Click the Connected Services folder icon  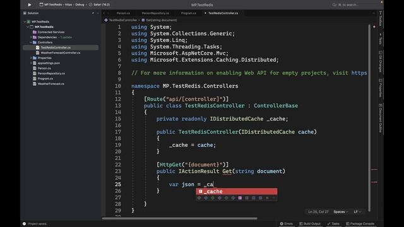click(35, 32)
